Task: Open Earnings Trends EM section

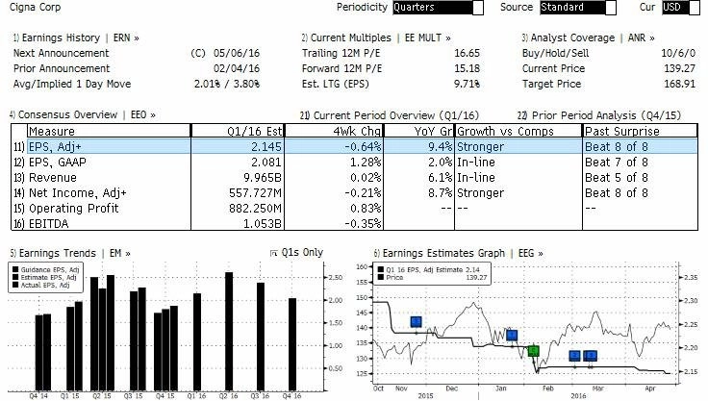Action: click(x=70, y=253)
